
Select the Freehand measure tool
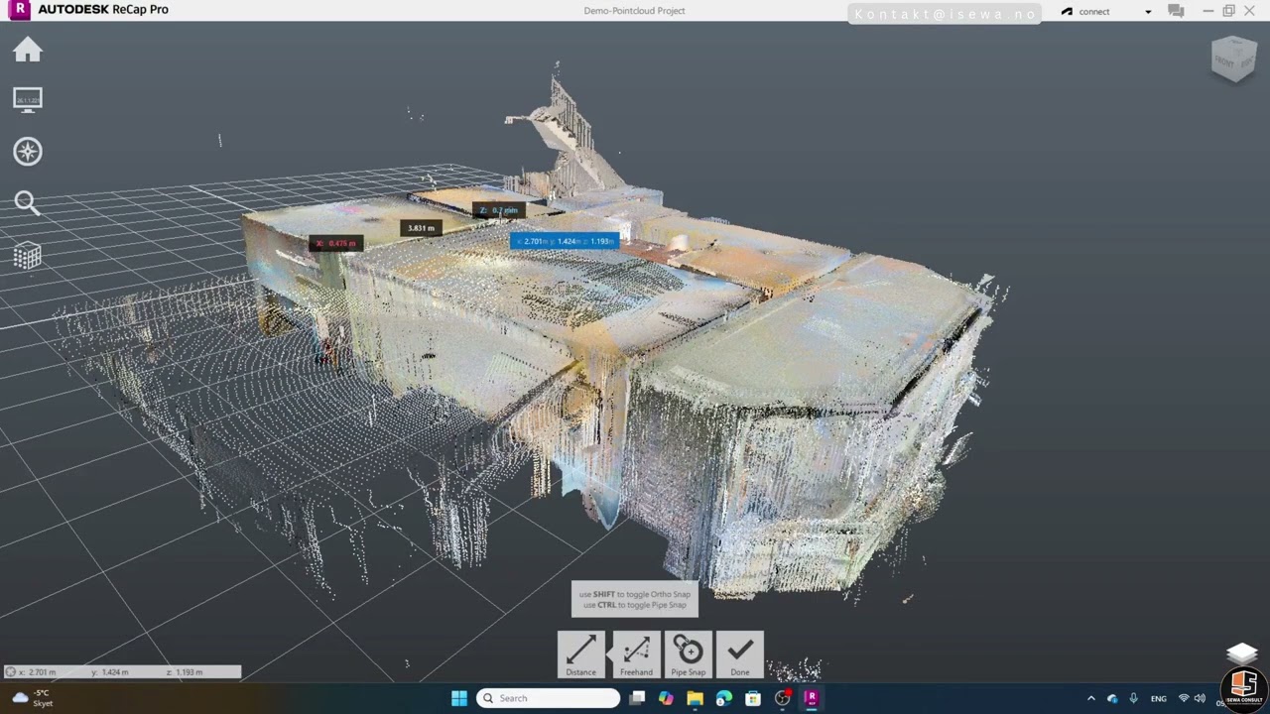(x=636, y=654)
